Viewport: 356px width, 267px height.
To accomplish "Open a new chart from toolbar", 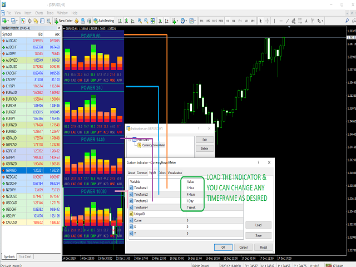I will pyautogui.click(x=5, y=21).
